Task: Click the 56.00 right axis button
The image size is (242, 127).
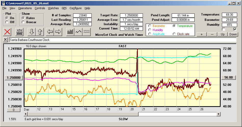Action: [228, 77]
